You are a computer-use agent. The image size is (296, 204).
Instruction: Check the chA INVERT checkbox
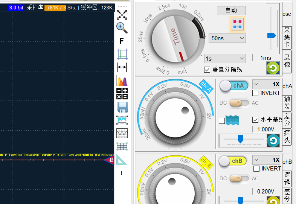(x=255, y=93)
